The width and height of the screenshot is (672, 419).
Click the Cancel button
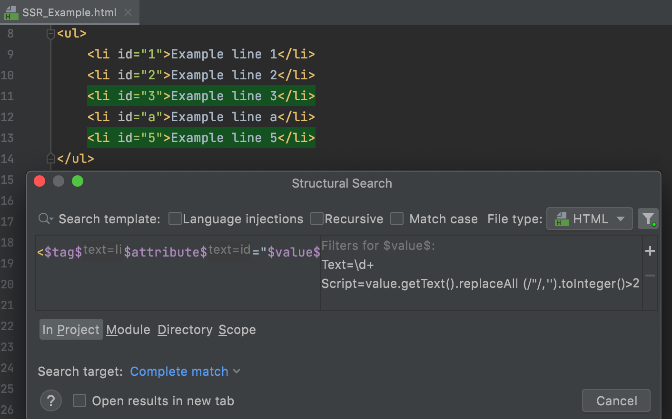tap(616, 400)
